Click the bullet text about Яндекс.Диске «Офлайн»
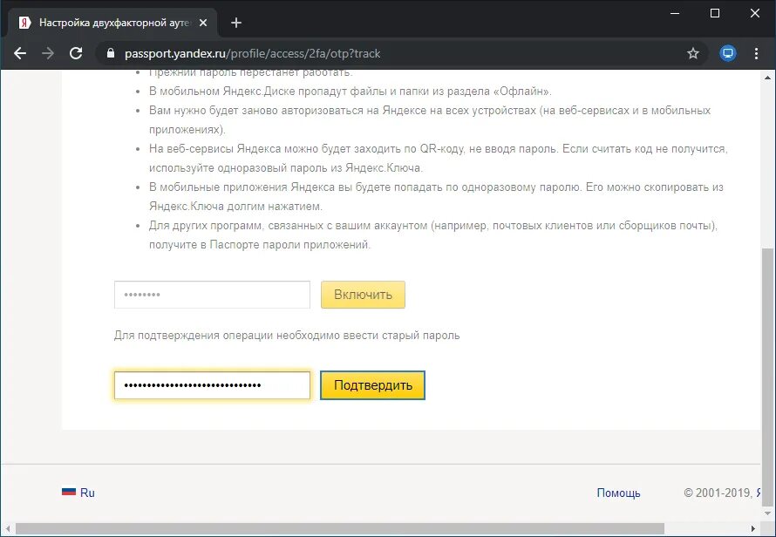776x537 pixels. point(350,92)
